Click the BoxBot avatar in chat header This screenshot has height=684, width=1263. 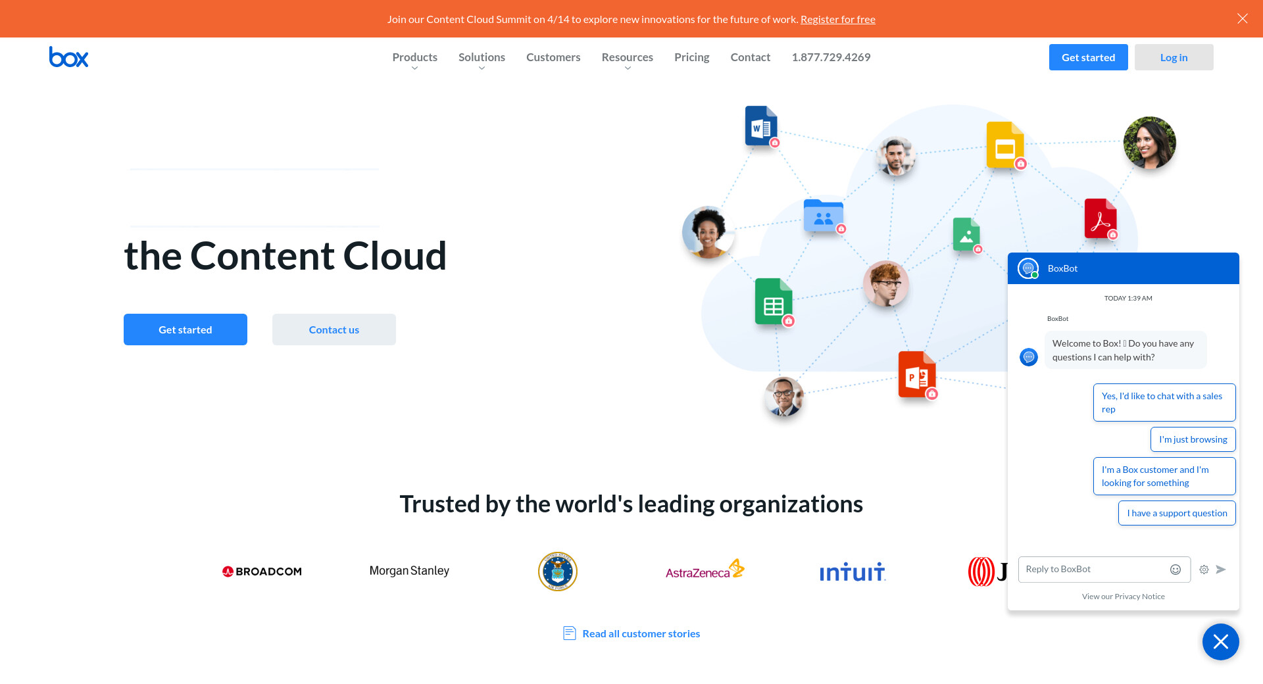pos(1028,268)
